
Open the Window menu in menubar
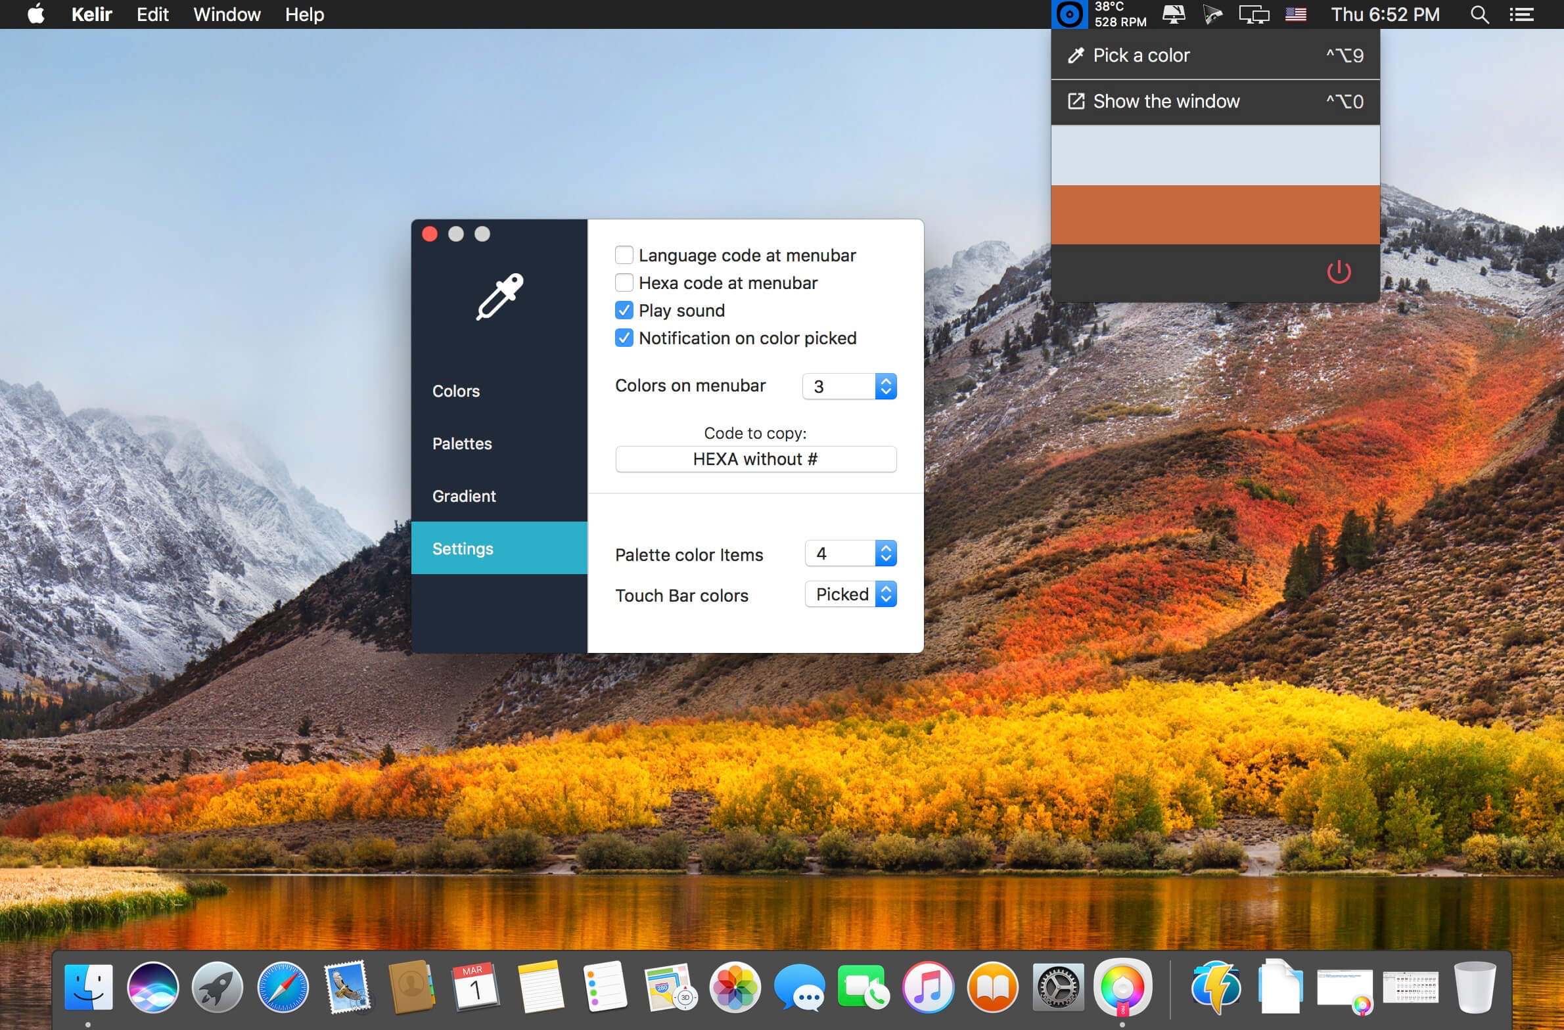tap(227, 14)
